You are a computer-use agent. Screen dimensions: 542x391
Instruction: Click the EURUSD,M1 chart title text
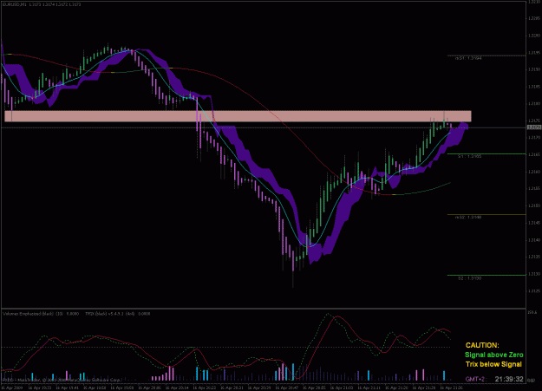[41, 4]
